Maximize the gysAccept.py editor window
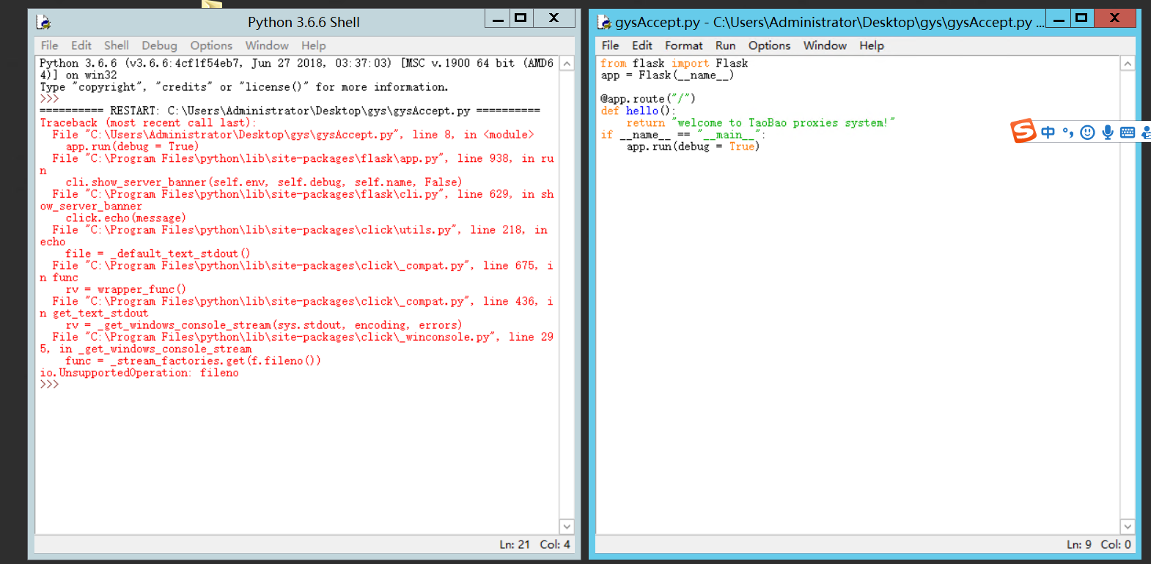 [1081, 18]
